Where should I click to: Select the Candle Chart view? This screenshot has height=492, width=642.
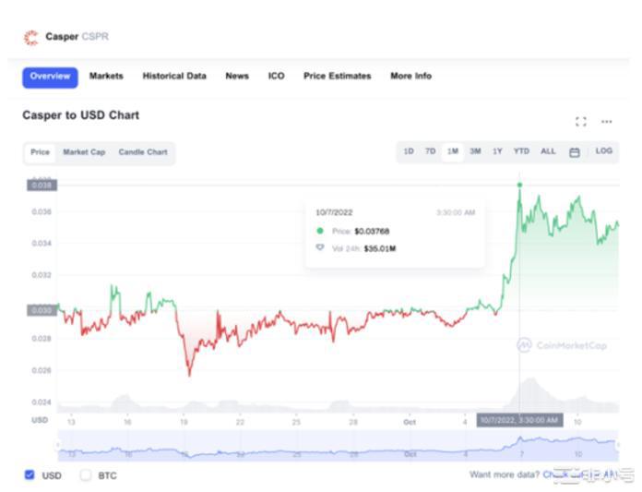point(143,152)
